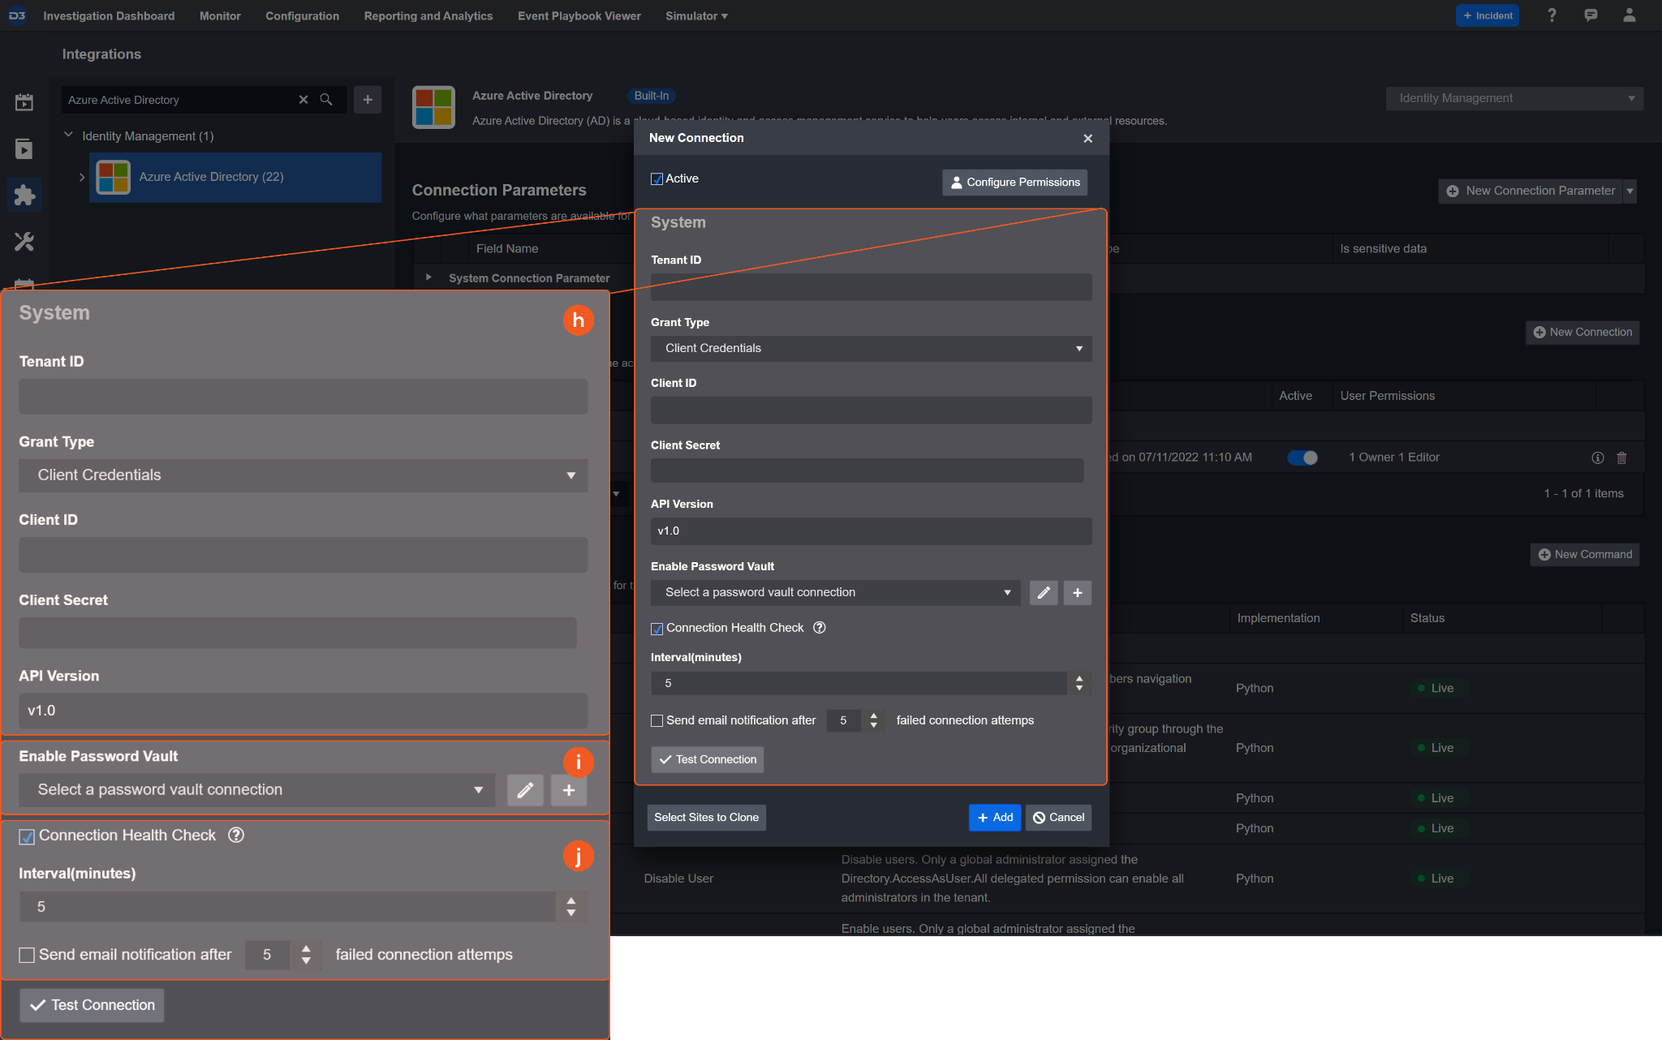Click inside the Tenant ID input field
The width and height of the screenshot is (1662, 1040).
tap(871, 287)
